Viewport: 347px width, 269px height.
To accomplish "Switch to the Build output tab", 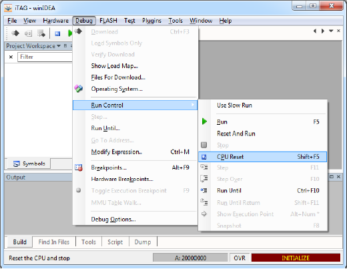I will [19, 242].
